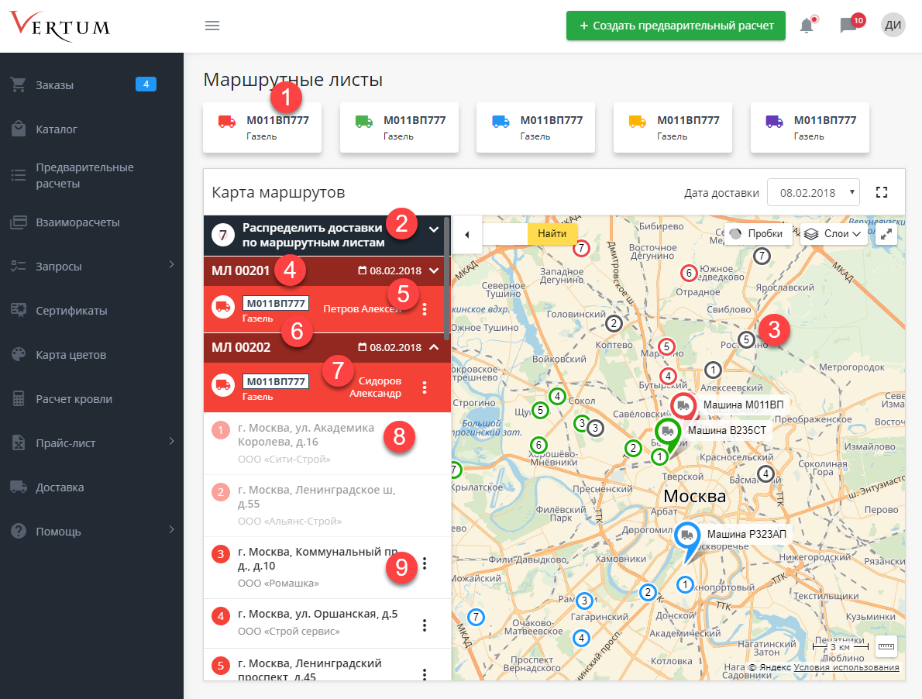Click the red Машина М011ВП map marker
This screenshot has width=922, height=699.
click(683, 405)
